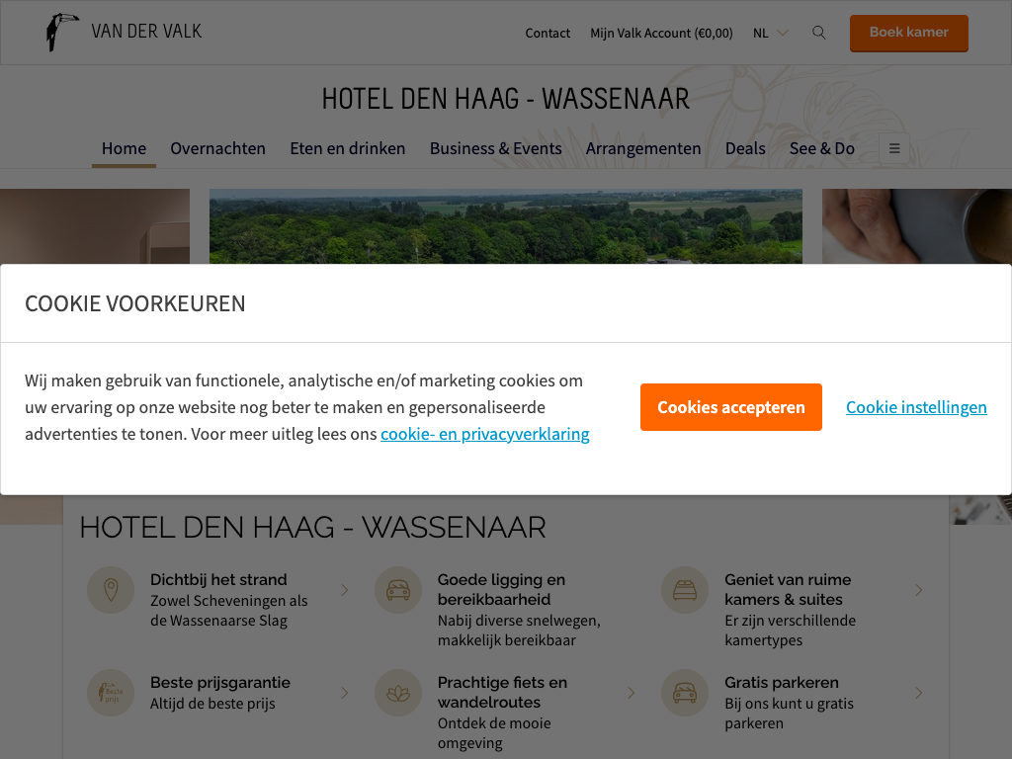This screenshot has height=759, width=1012.
Task: Go to Business & Events tab
Action: (496, 148)
